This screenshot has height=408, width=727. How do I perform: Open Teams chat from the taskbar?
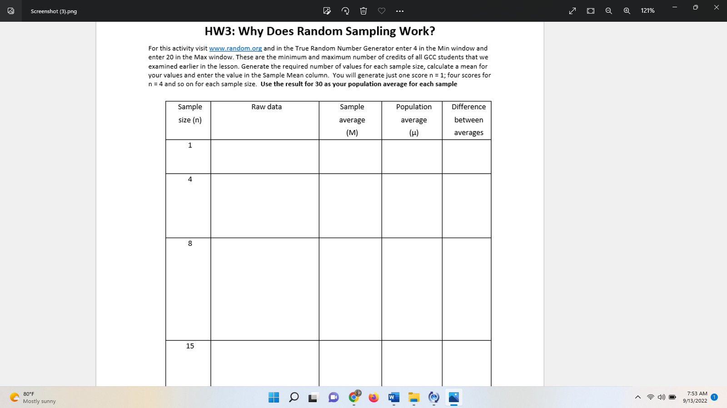point(334,397)
